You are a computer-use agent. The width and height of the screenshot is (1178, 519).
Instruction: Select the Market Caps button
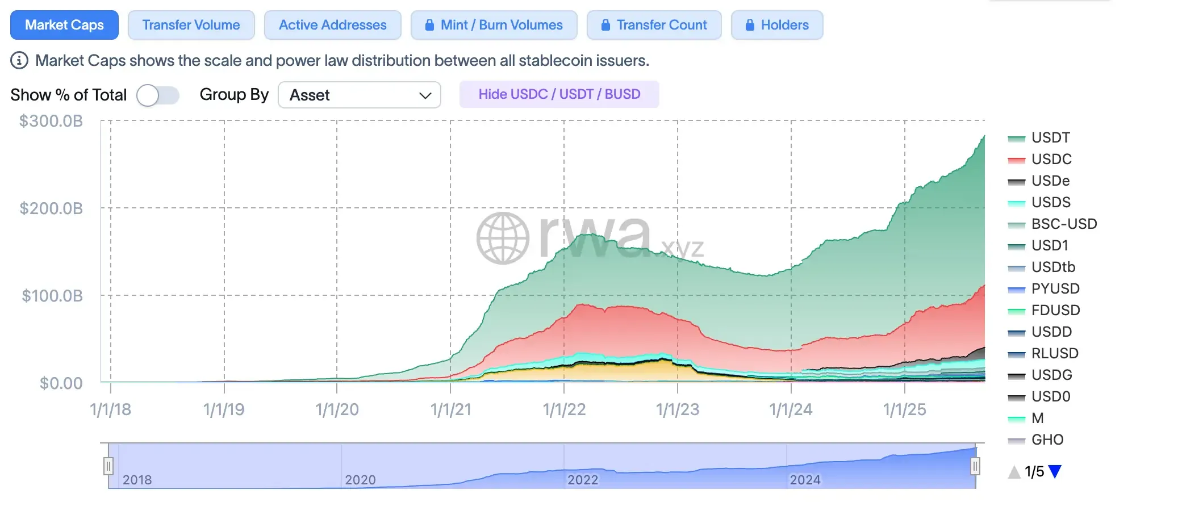point(64,25)
